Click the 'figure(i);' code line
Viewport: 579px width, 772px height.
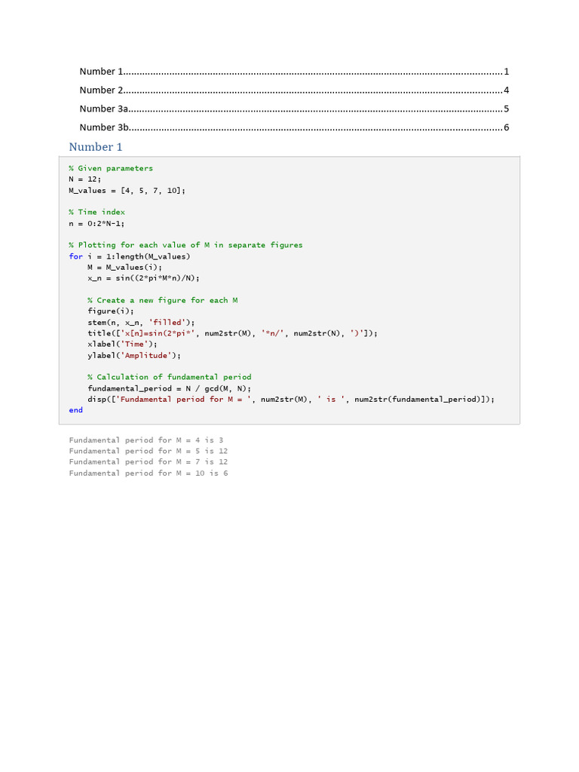pos(111,311)
